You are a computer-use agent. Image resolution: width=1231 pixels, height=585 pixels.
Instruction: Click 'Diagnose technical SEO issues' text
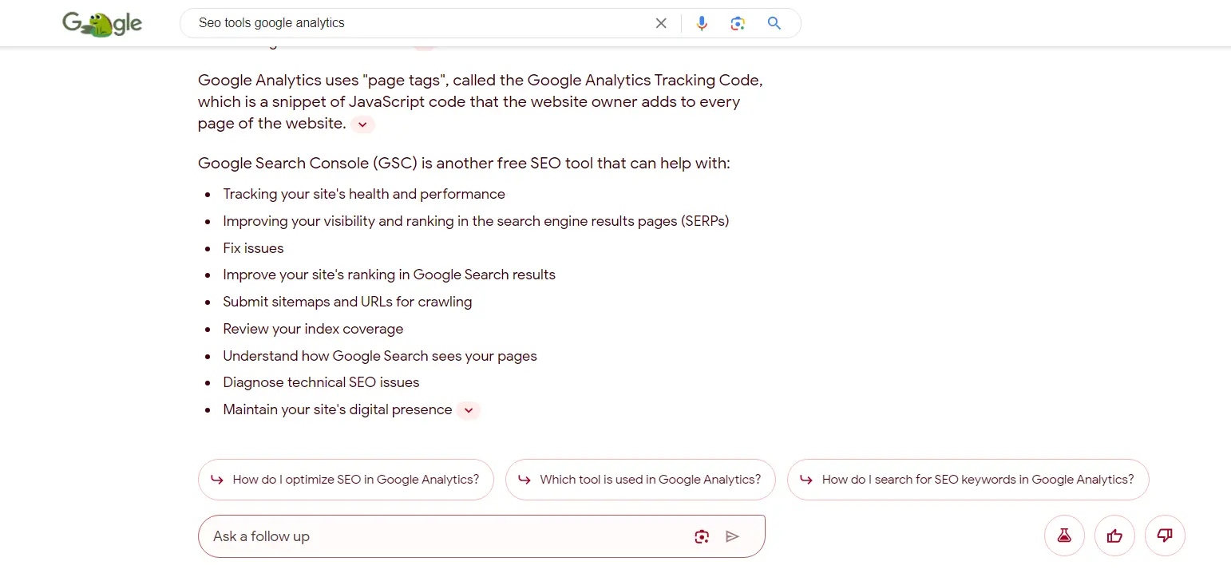pos(321,382)
